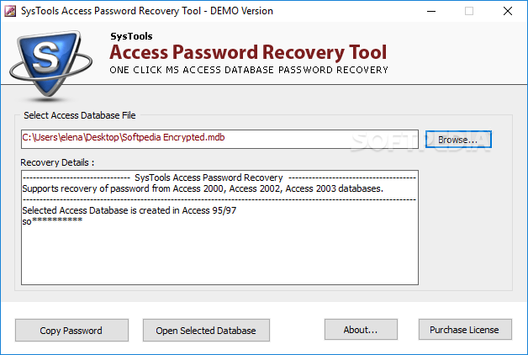Click the 'SysTools' brand text in header
This screenshot has height=355, width=528.
point(131,36)
